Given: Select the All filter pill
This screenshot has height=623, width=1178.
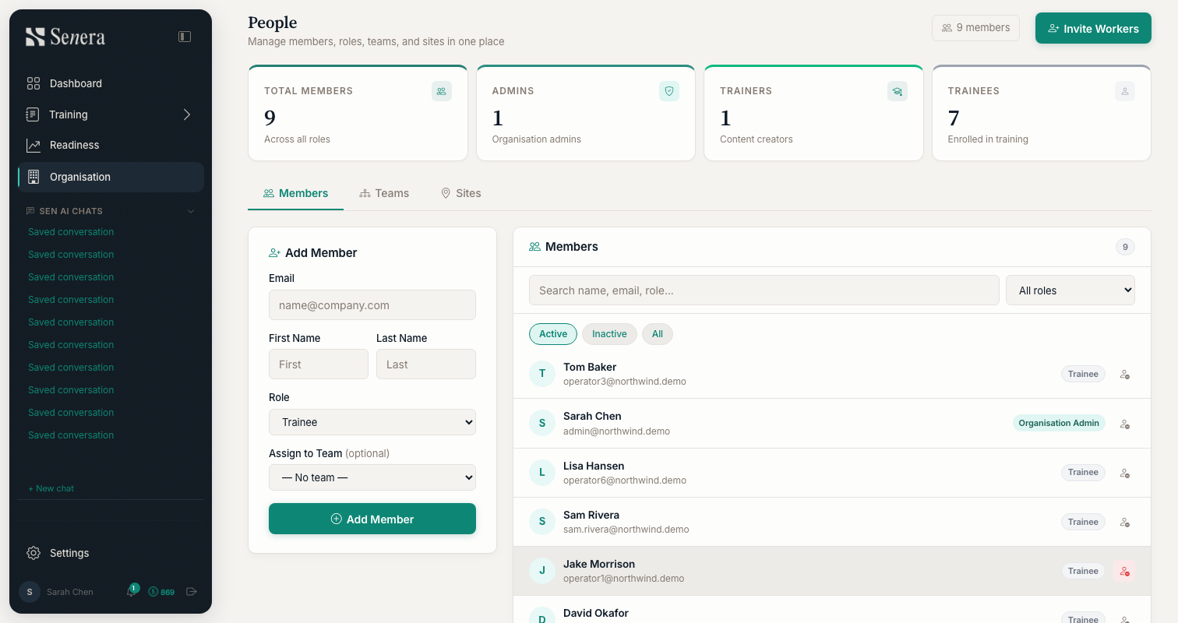Looking at the screenshot, I should tap(658, 334).
